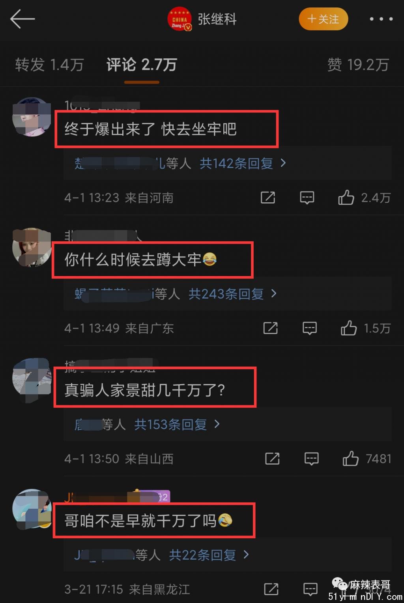Image resolution: width=404 pixels, height=603 pixels.
Task: Reply to the 4-1 13:50 Shanxi comment
Action: pos(312,459)
